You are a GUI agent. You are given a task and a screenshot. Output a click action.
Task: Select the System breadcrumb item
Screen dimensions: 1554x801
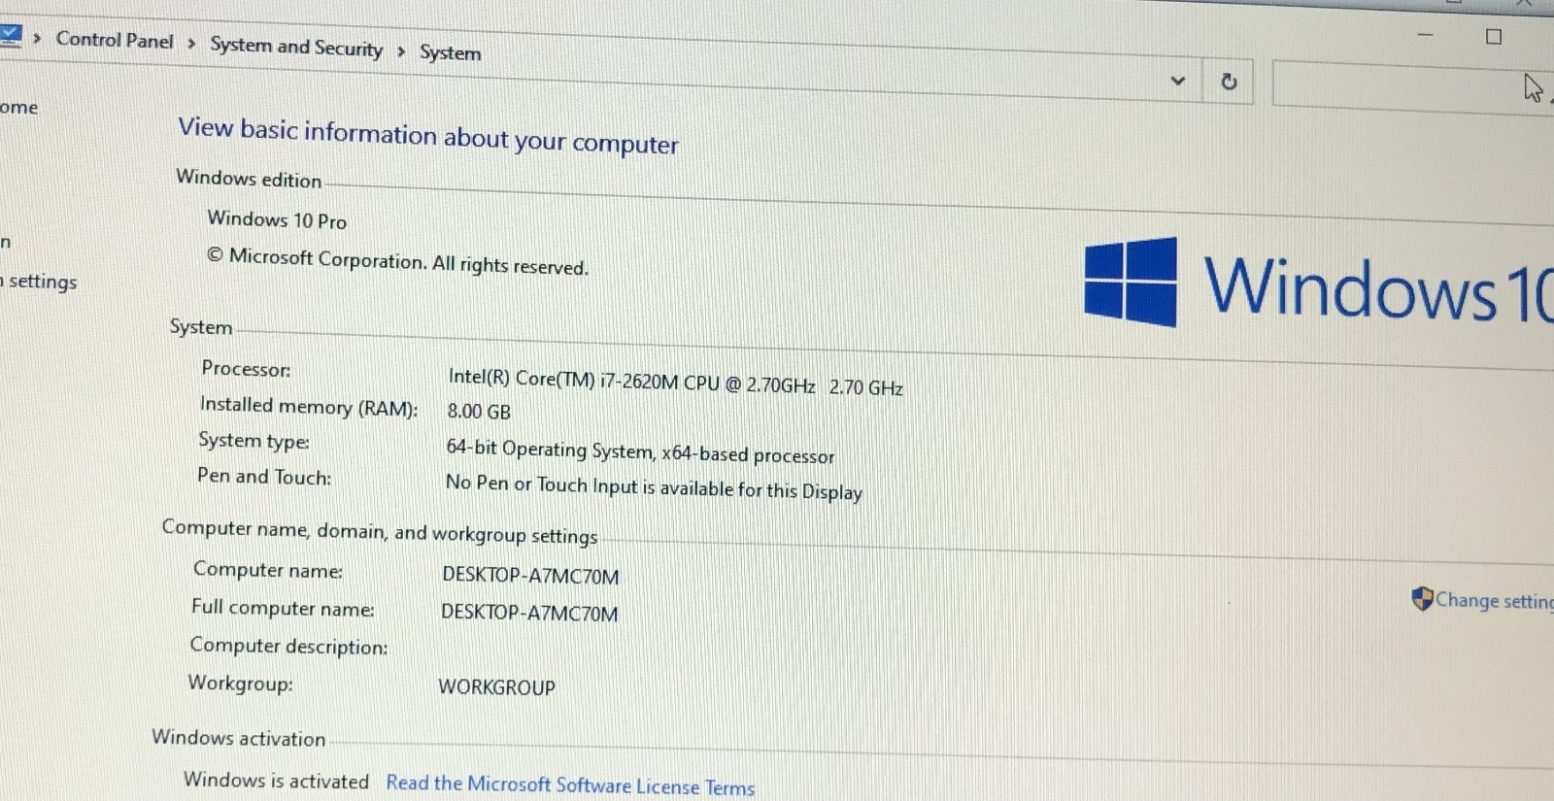click(450, 52)
